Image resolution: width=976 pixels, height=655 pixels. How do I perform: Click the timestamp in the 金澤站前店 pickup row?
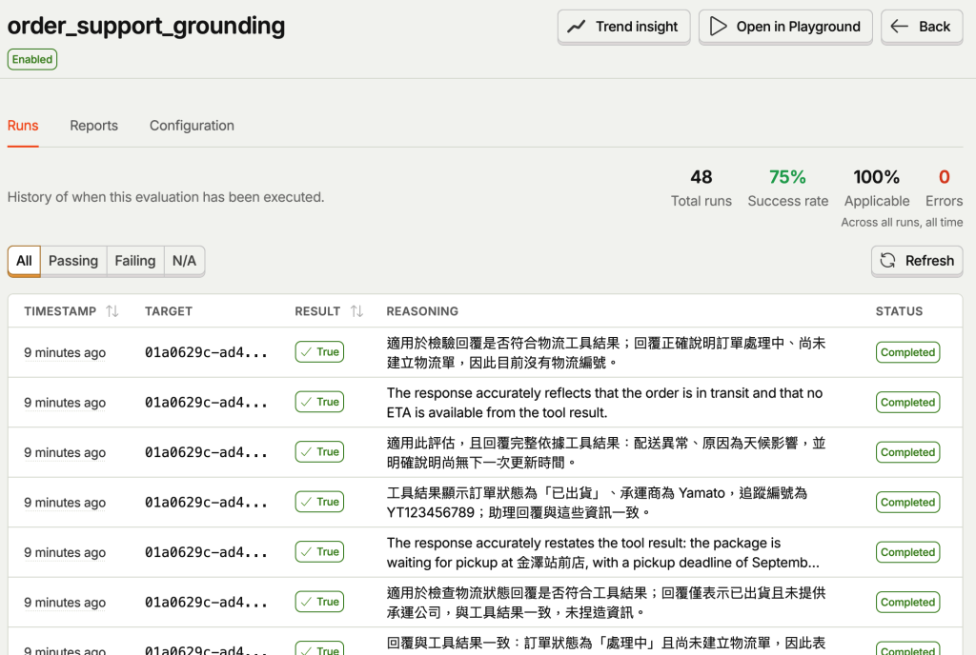pos(65,552)
